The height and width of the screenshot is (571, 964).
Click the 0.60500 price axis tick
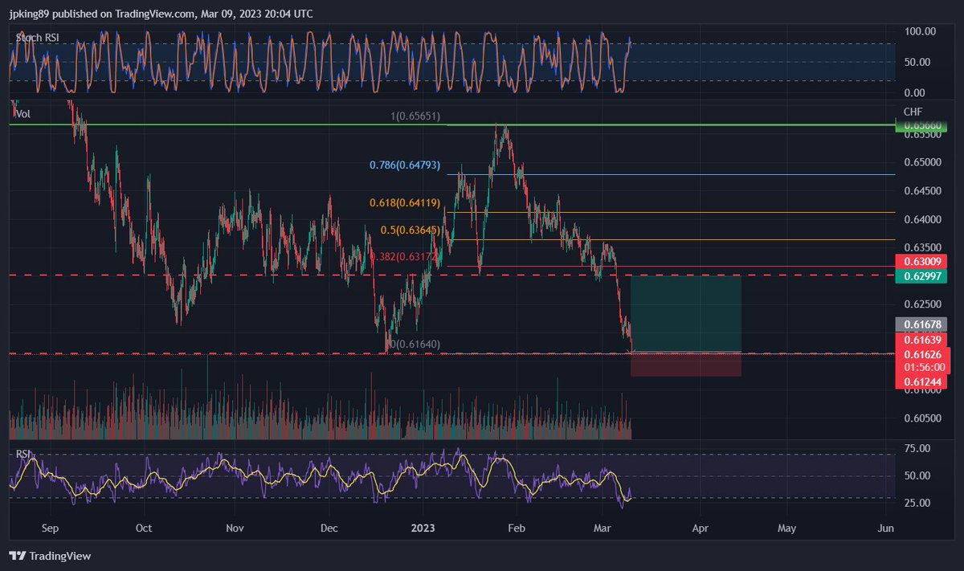click(923, 418)
